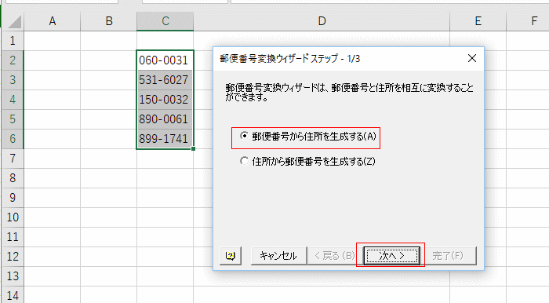549x303 pixels.
Task: Click the キャンセル button
Action: pos(278,256)
